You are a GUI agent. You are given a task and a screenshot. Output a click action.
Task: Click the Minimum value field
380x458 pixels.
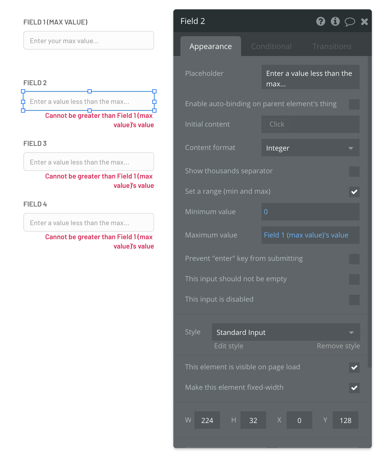(310, 212)
